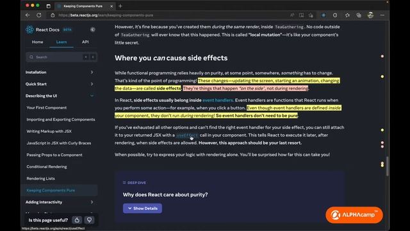Click the blue extension icon in toolbar
Screen dimensions: 410x231
click(x=324, y=15)
